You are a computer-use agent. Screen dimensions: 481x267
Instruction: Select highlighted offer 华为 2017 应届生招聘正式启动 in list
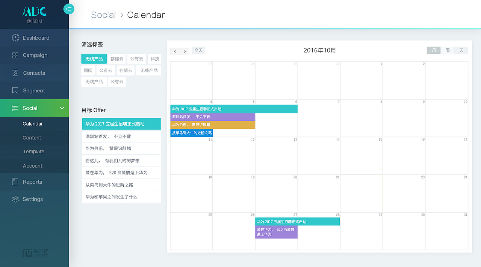(122, 124)
